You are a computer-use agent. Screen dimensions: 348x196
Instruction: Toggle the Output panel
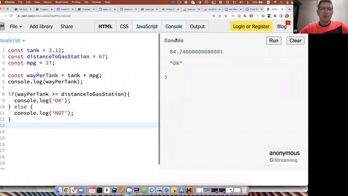(x=197, y=27)
